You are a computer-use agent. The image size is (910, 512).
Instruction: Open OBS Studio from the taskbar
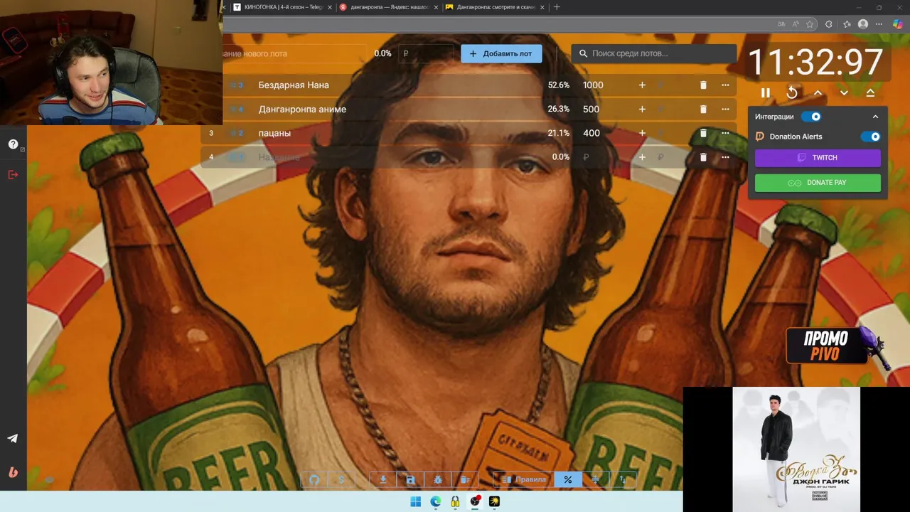[475, 501]
